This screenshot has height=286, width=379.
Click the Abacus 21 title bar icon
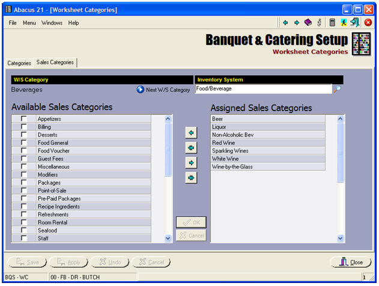pos(8,10)
